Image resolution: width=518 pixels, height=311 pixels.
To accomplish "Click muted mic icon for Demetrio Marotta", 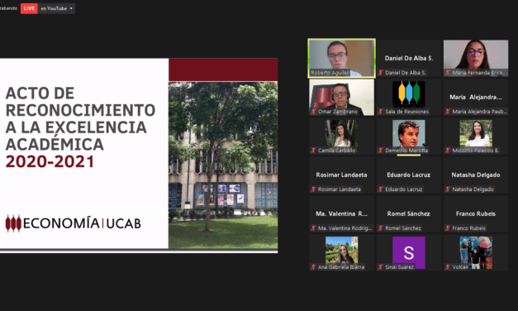I will 381,151.
